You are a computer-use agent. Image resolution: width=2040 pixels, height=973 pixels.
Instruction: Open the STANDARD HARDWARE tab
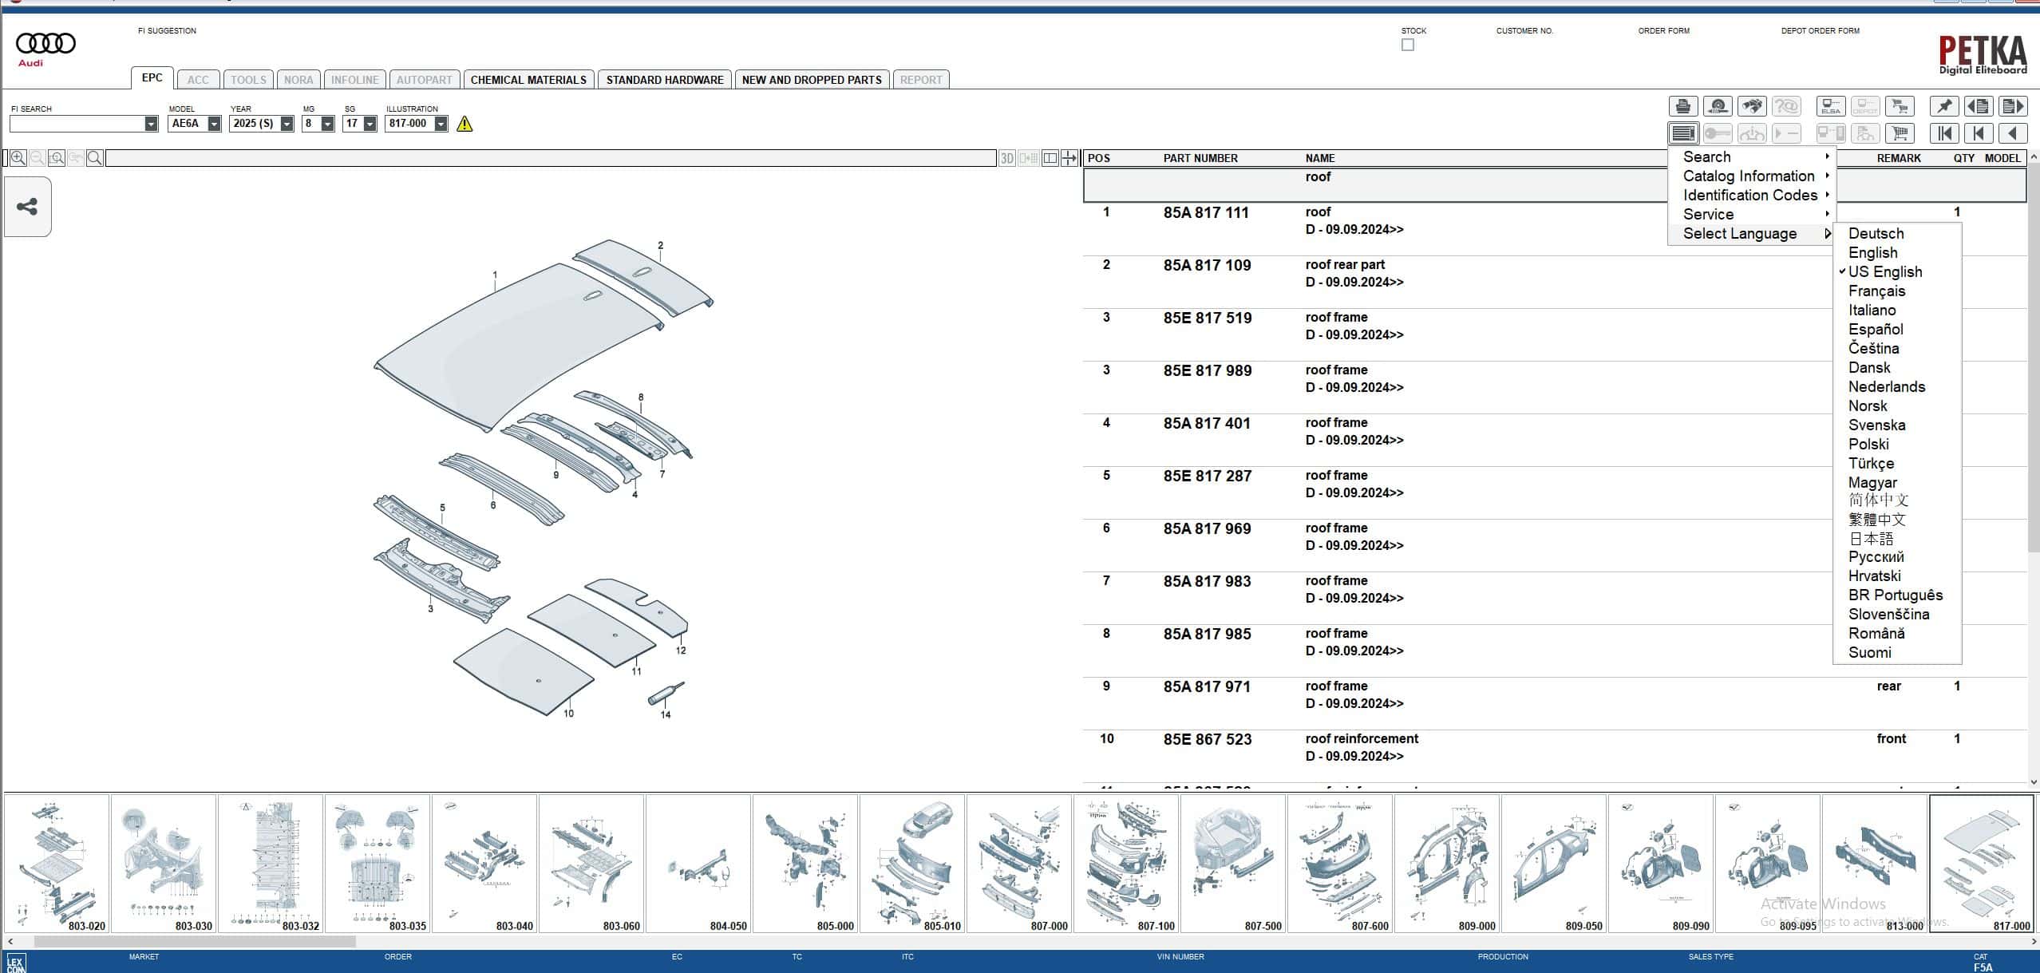pos(664,80)
